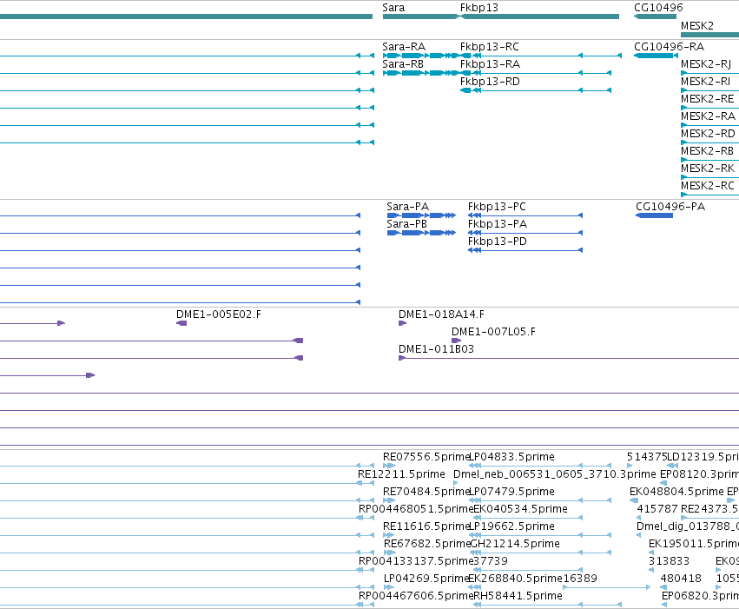
Task: Select the Sara-RA transcript label
Action: [404, 47]
